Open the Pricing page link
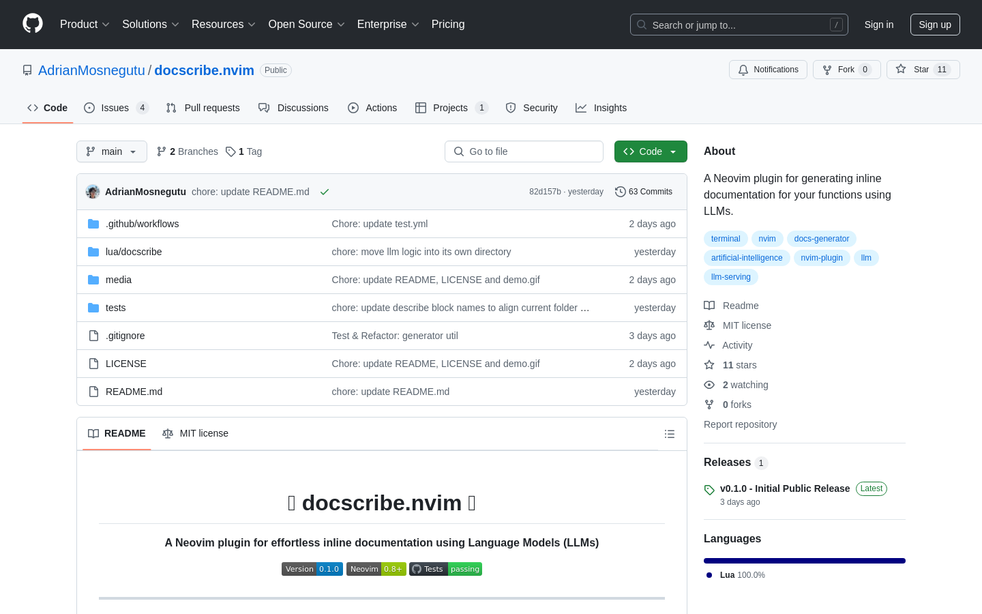The image size is (982, 614). tap(448, 25)
